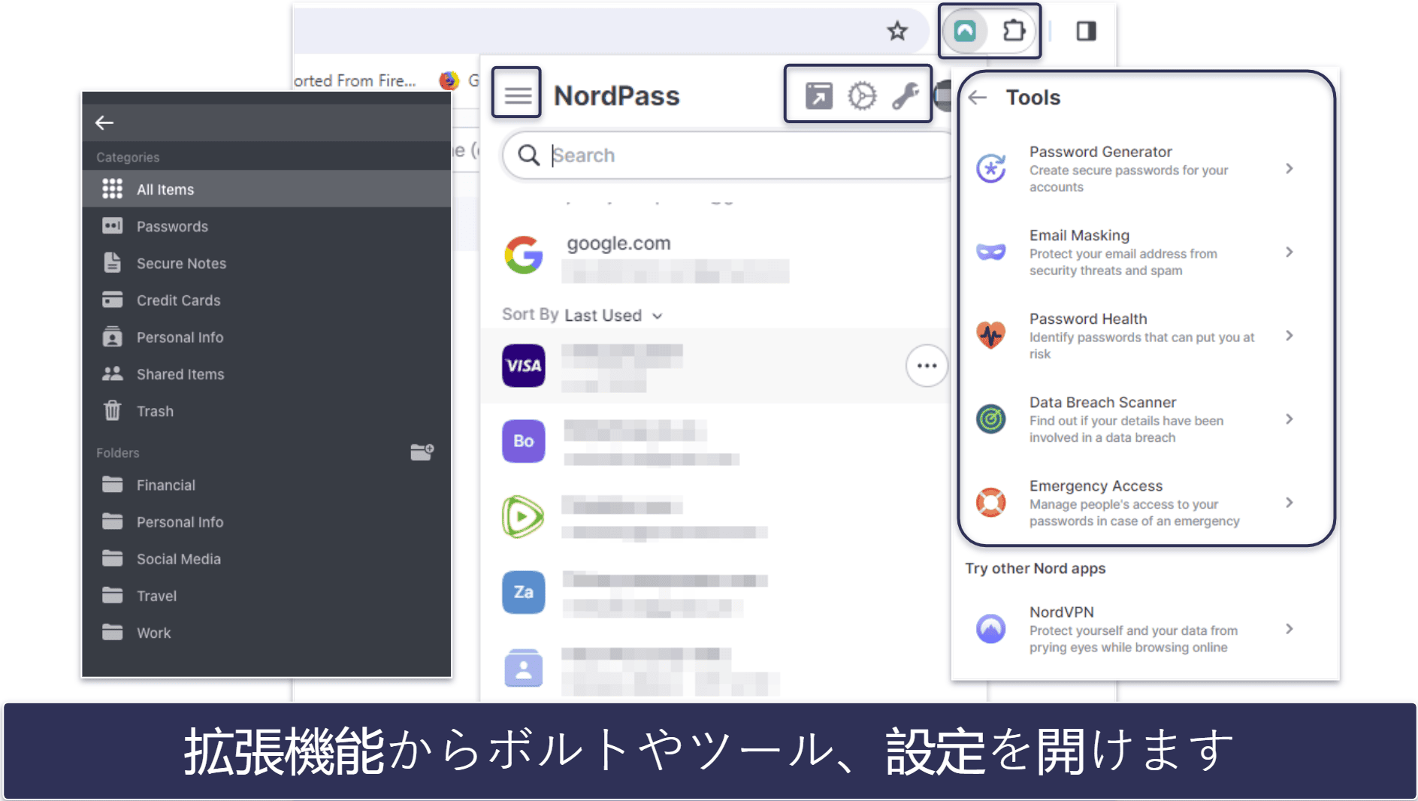This screenshot has width=1418, height=801.
Task: Click the Firefox bookmark icon in bookmarks bar
Action: [x=449, y=80]
